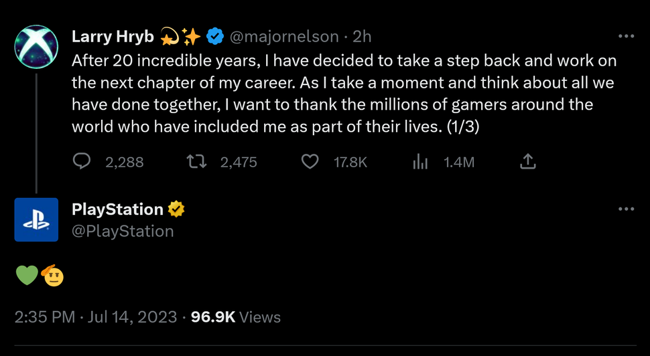This screenshot has width=650, height=356.
Task: Open the more options menu on Larry's tweet
Action: [626, 36]
